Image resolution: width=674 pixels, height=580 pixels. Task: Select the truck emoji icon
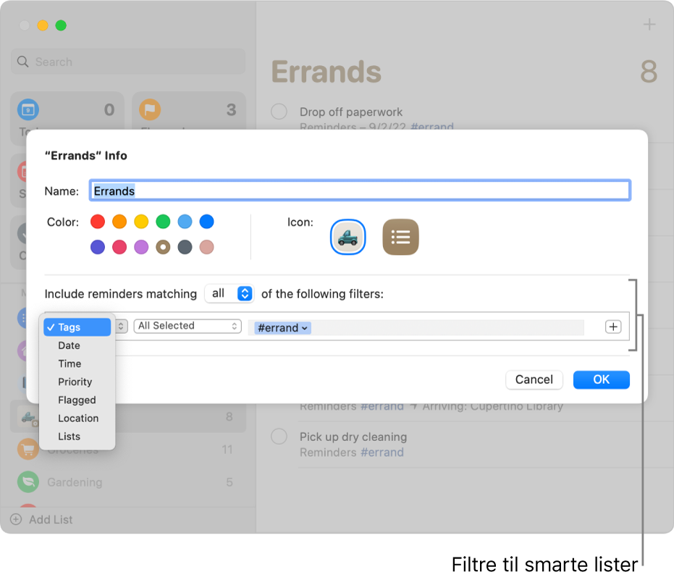(348, 237)
